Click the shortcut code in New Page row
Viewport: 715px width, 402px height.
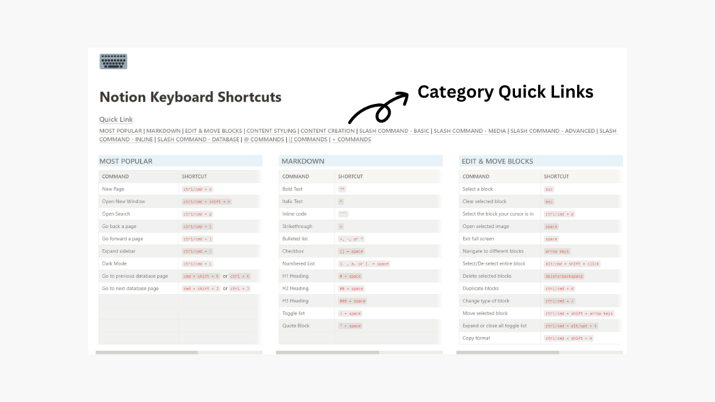[198, 189]
